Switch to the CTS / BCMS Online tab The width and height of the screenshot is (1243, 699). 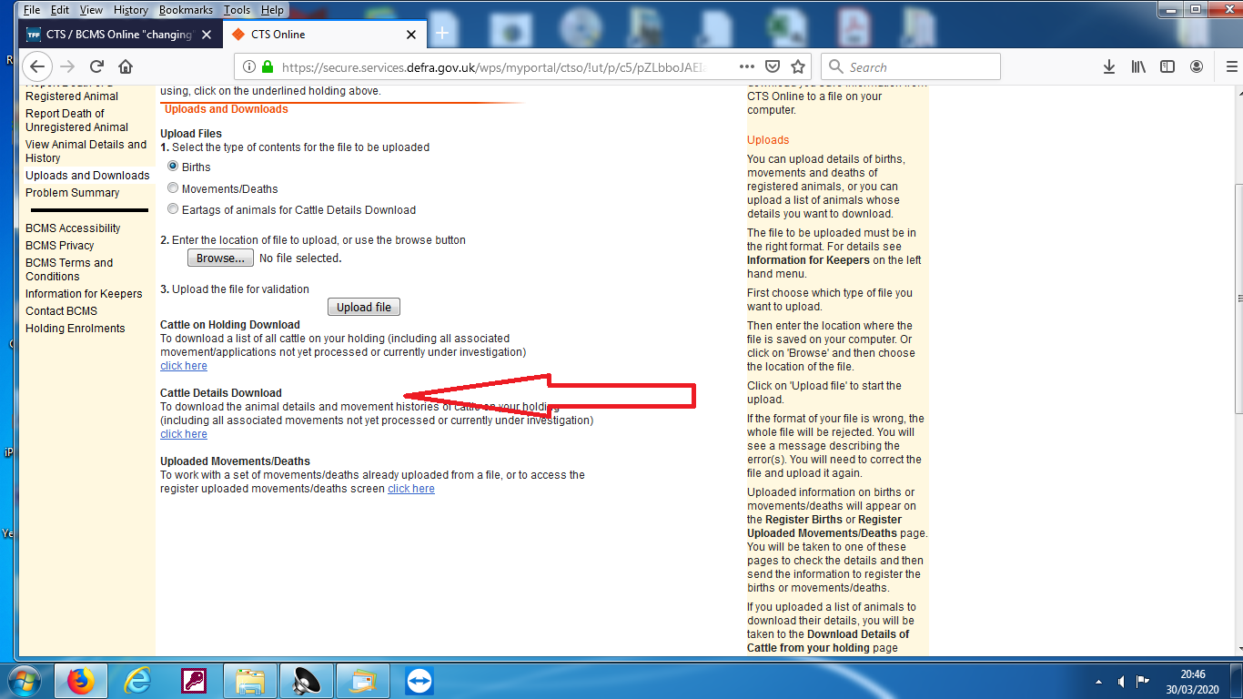[118, 35]
